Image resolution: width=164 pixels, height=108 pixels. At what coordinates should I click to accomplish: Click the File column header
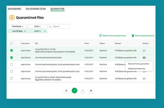tap(36, 43)
